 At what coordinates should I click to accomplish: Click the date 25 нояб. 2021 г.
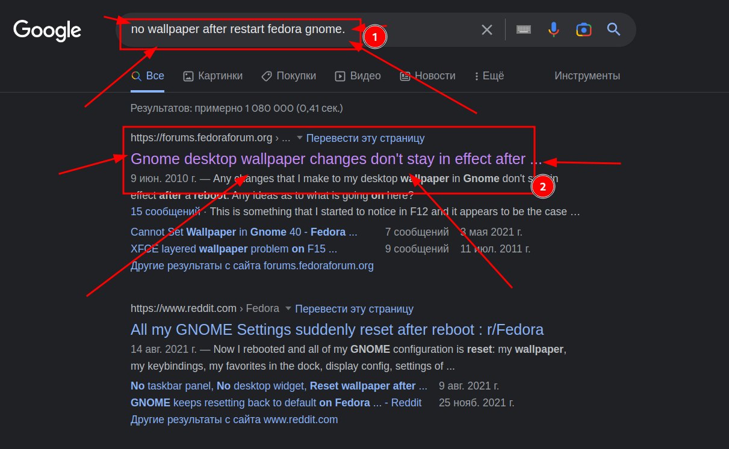[x=477, y=403]
